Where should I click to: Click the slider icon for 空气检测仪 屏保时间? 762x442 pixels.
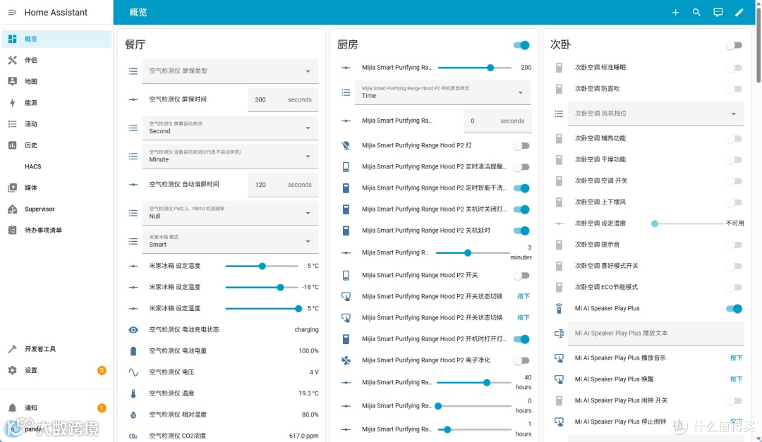pyautogui.click(x=133, y=99)
